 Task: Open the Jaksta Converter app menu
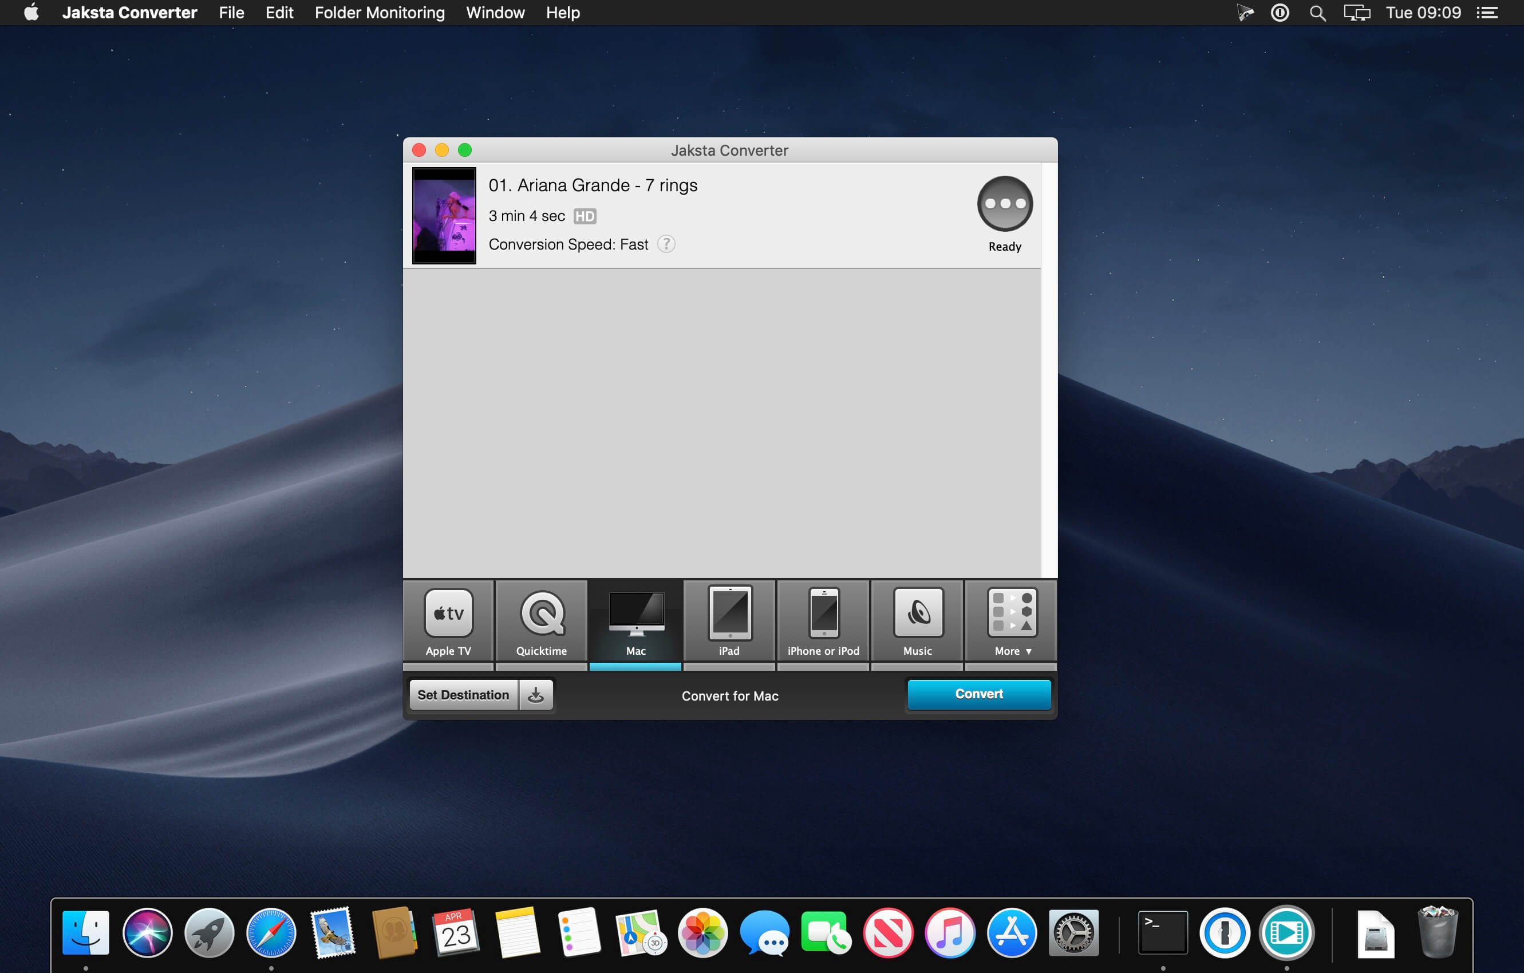[129, 13]
